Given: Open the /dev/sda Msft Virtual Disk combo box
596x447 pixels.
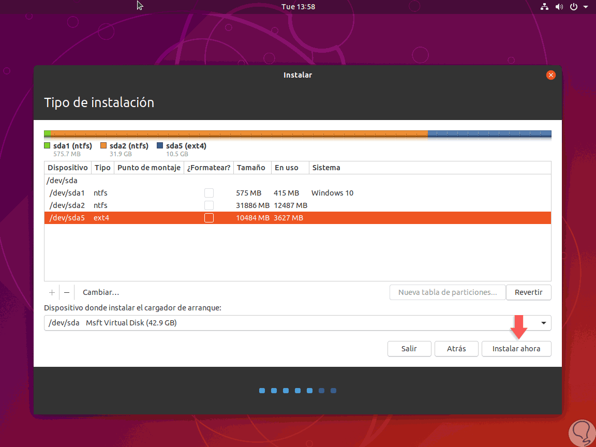Looking at the screenshot, I should pyautogui.click(x=297, y=323).
